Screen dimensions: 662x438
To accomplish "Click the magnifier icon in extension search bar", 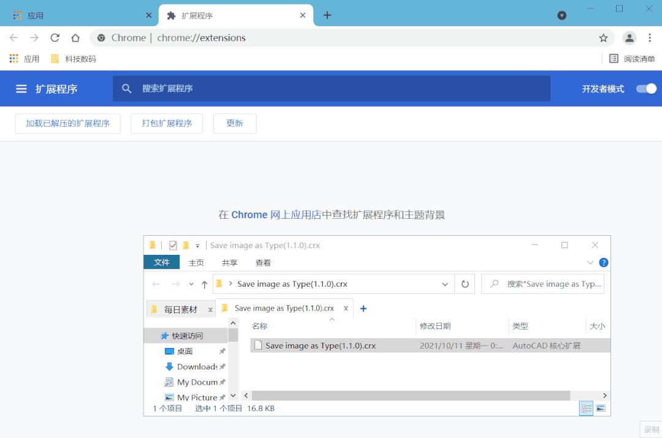I will [x=127, y=88].
